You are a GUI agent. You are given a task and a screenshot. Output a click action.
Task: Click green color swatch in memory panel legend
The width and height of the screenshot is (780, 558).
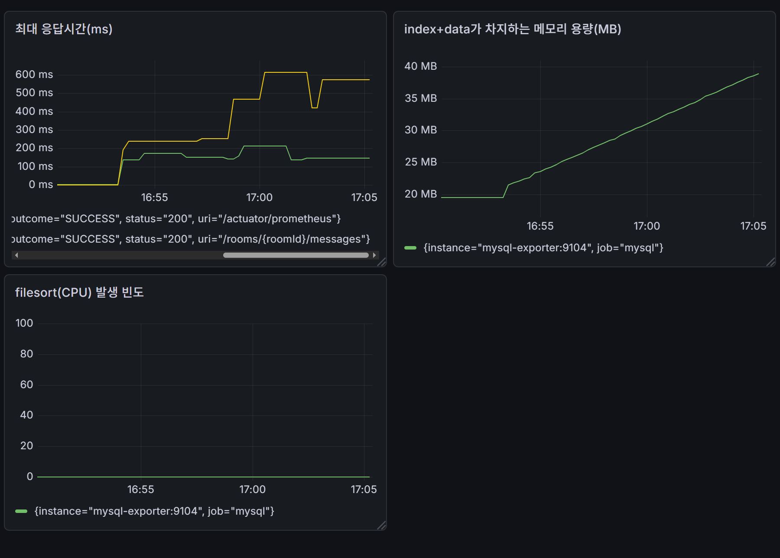pyautogui.click(x=410, y=248)
